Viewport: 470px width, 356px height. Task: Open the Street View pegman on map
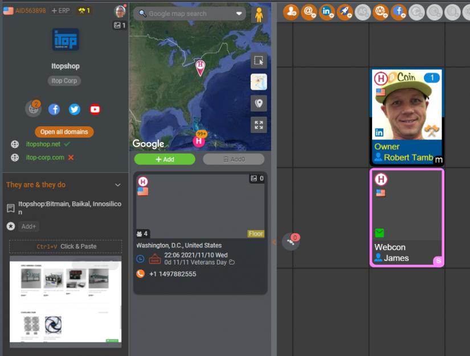point(259,14)
